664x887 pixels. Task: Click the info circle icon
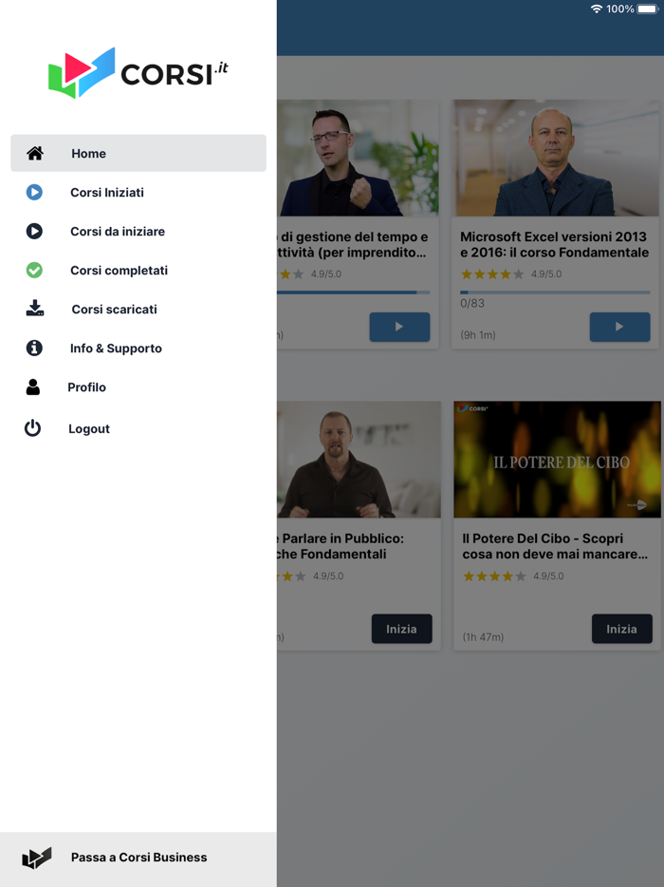click(x=34, y=348)
